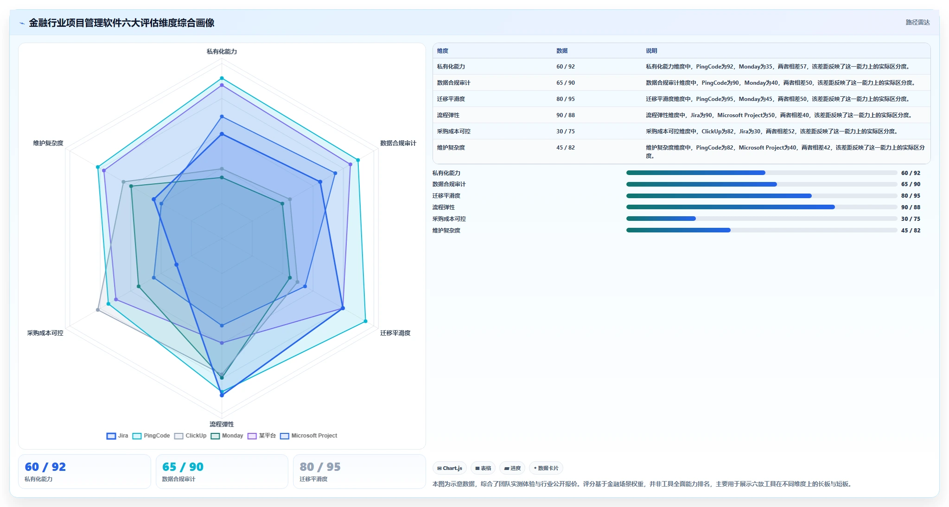Click the 进度 tag chip
Screen dimensions: 949x507
(512, 468)
